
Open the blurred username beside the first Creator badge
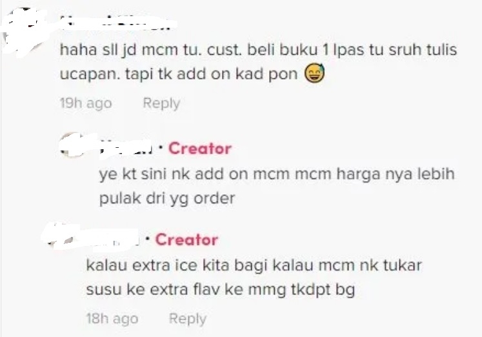[x=126, y=149]
